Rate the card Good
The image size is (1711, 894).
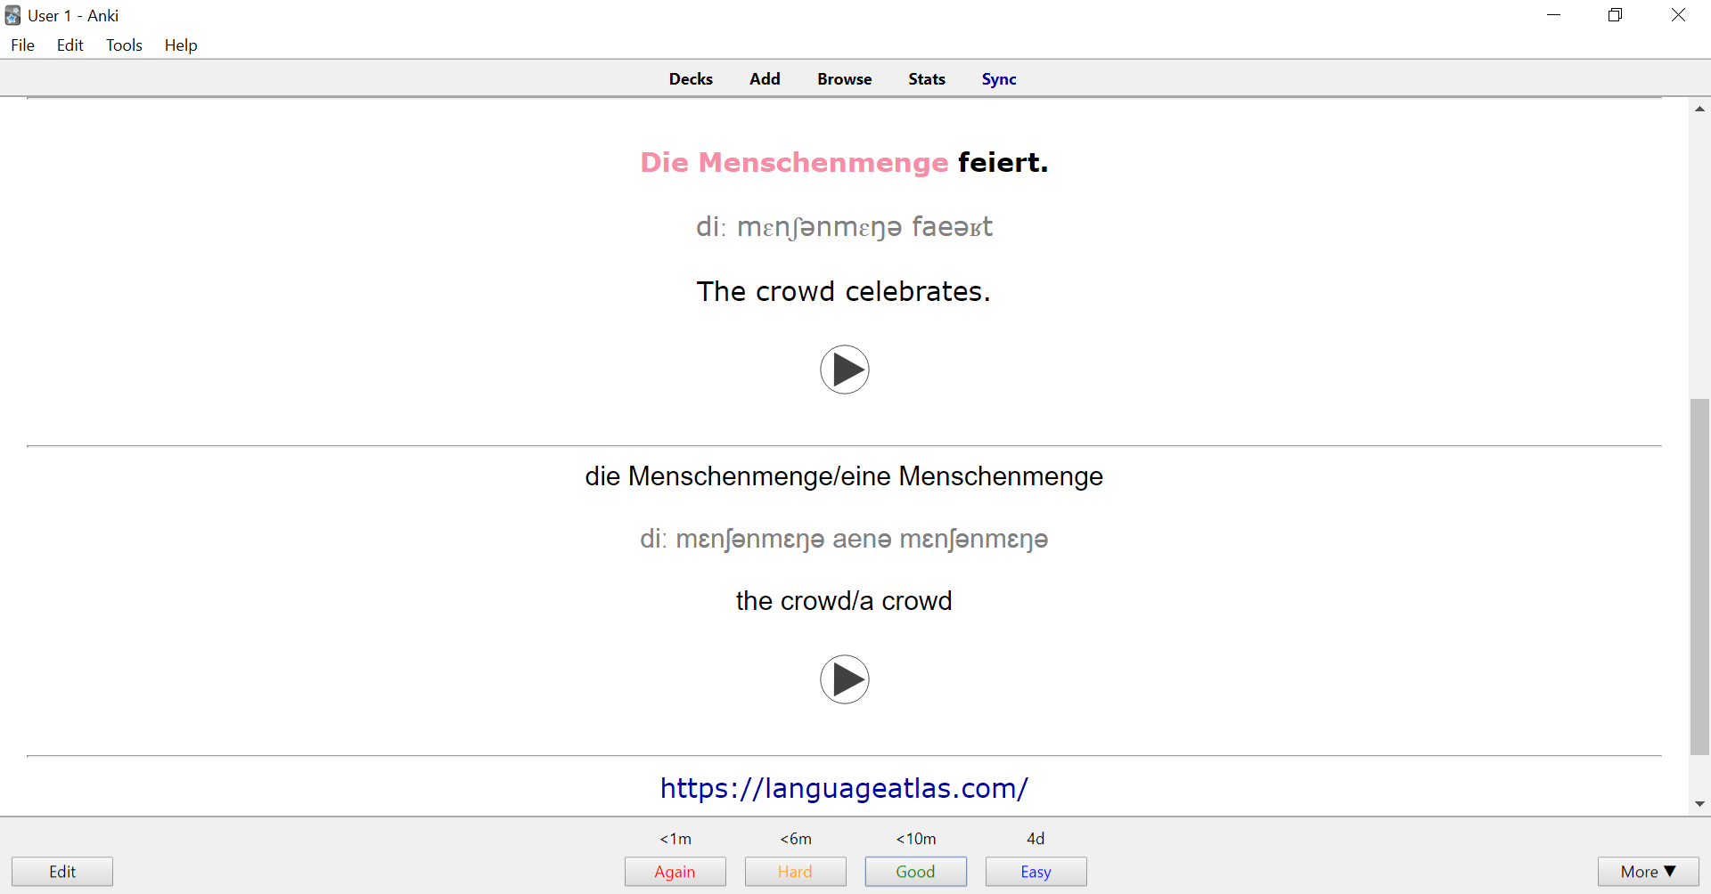point(915,871)
